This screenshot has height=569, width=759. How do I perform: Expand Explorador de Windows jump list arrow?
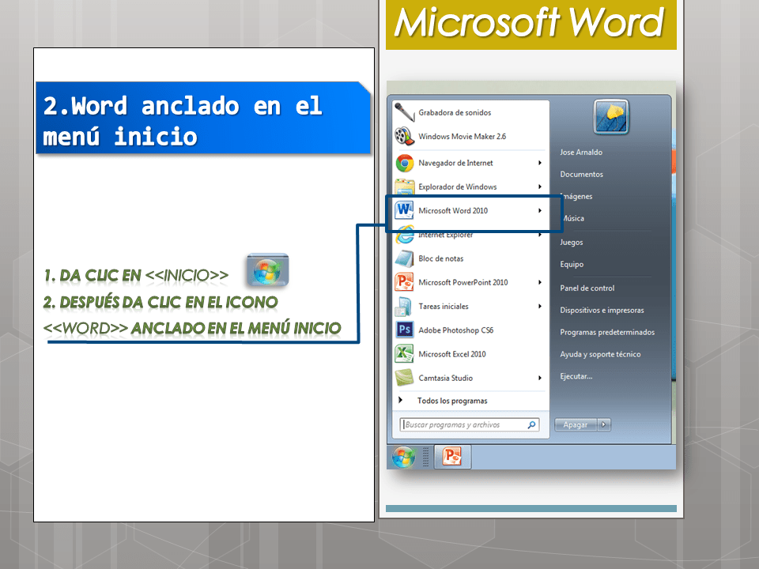(x=540, y=187)
